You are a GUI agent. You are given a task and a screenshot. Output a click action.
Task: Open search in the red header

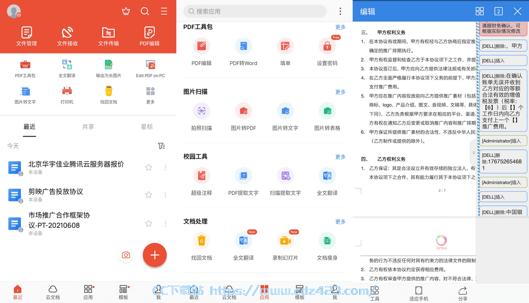(x=145, y=11)
